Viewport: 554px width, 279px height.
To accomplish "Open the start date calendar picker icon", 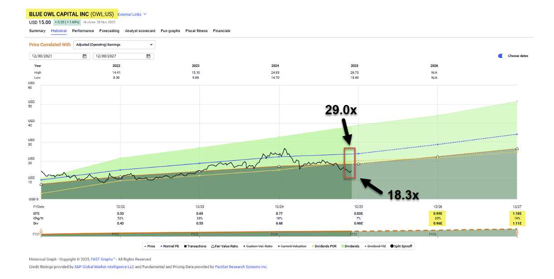I will pyautogui.click(x=84, y=56).
